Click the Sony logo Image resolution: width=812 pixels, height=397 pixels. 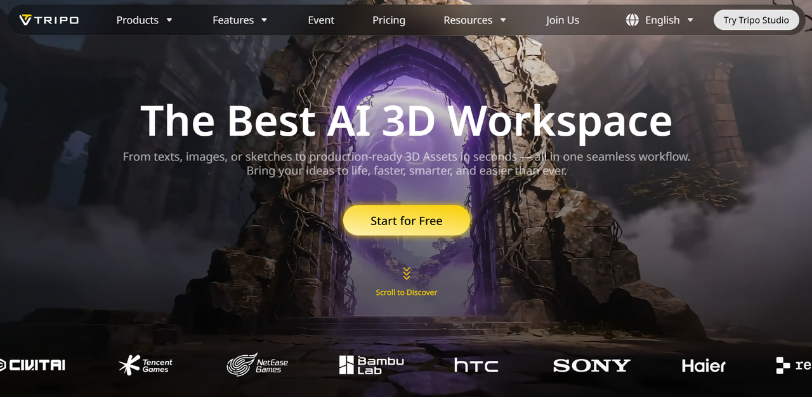click(x=591, y=365)
